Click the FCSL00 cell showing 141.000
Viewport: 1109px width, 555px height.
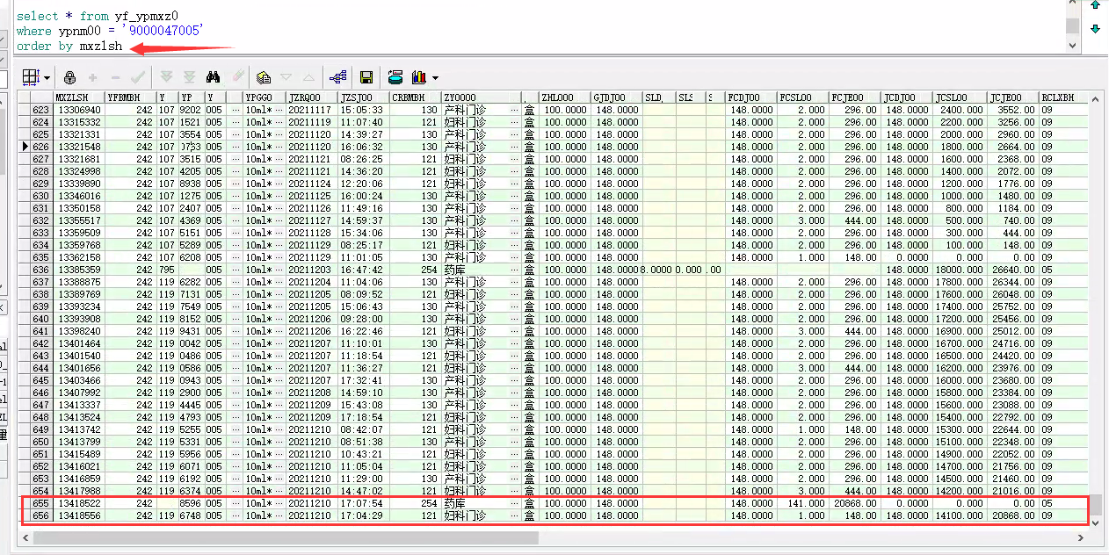click(802, 503)
